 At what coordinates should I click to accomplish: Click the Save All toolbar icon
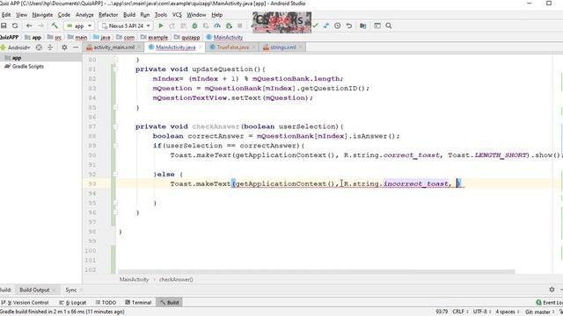[x=4, y=25]
